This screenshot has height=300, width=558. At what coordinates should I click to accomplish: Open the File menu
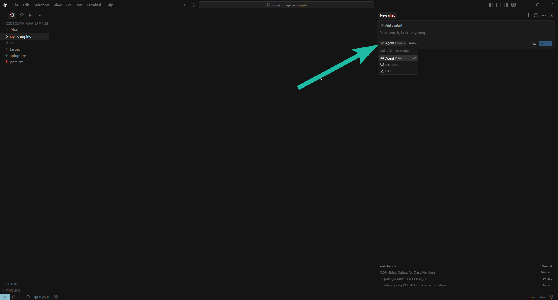(15, 5)
